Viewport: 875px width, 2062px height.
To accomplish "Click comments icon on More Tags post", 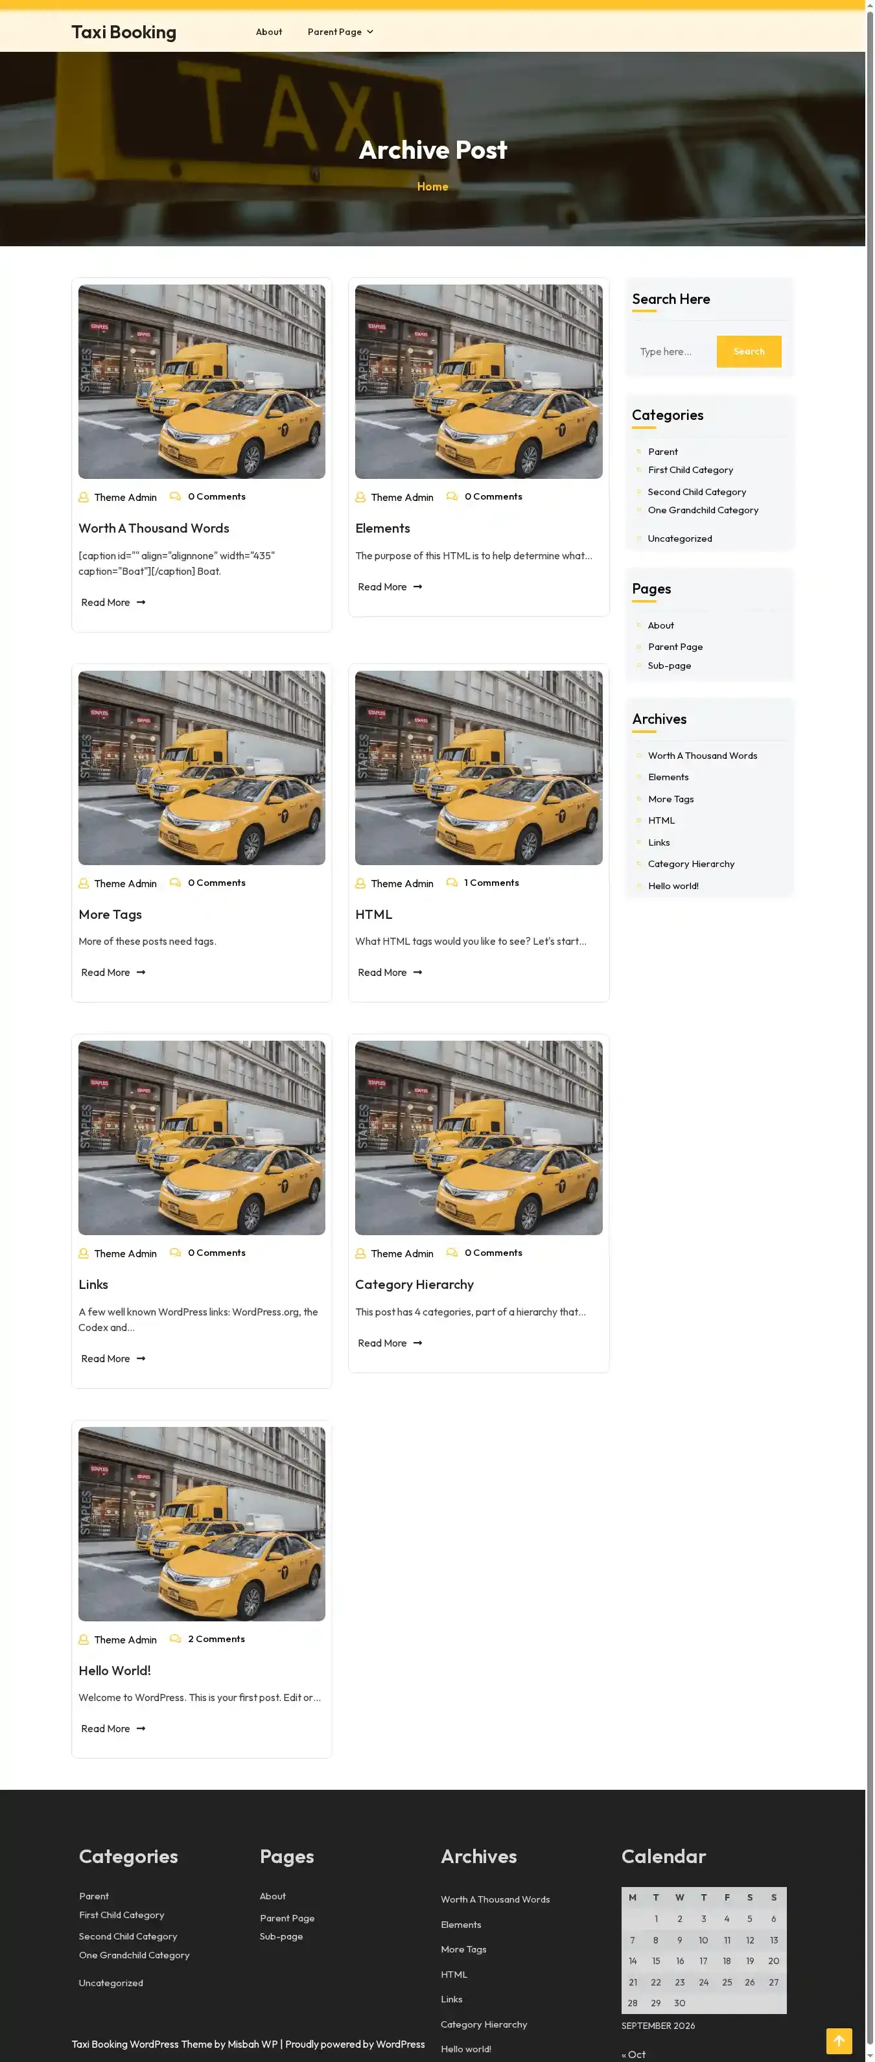I will point(175,882).
